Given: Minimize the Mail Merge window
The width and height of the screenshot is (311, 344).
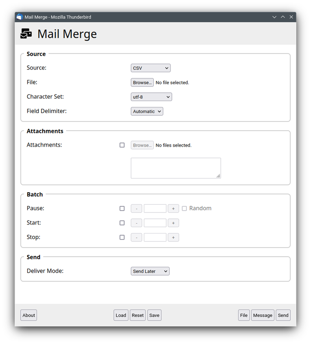Looking at the screenshot, I should coord(274,17).
